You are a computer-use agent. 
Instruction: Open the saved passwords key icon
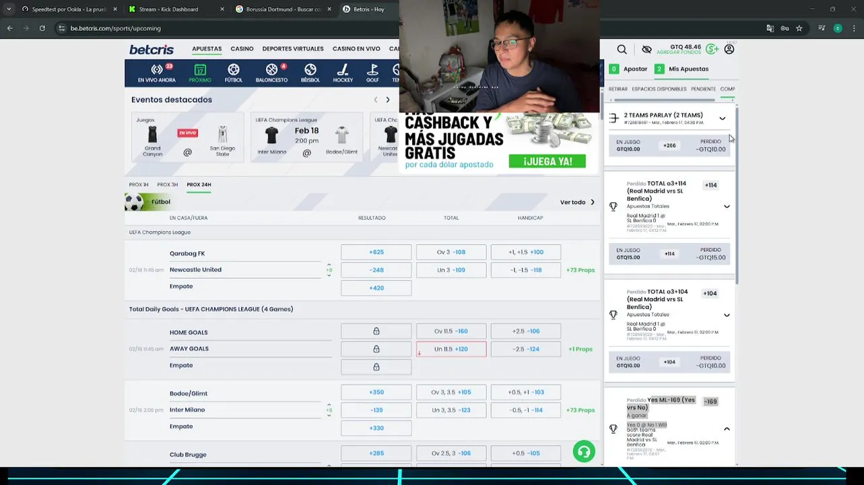click(x=785, y=28)
